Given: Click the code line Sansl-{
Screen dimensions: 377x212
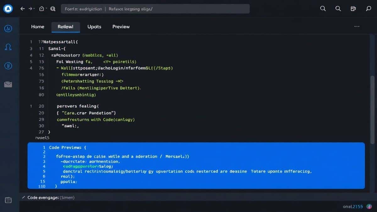Looking at the screenshot, I should click(57, 49).
